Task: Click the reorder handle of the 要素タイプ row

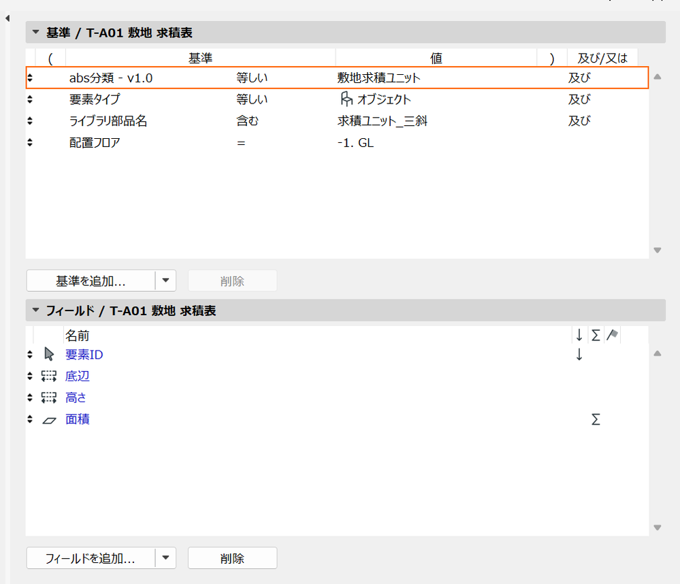Action: (x=30, y=99)
